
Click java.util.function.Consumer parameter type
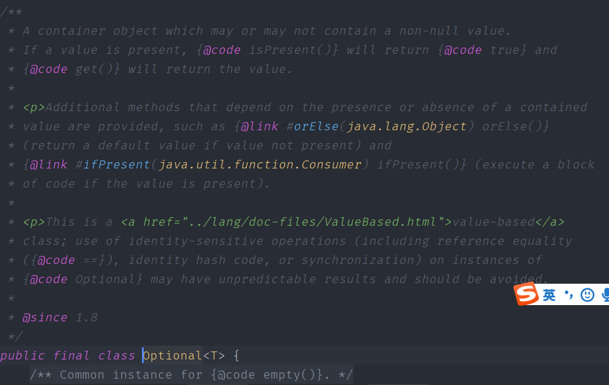point(260,164)
